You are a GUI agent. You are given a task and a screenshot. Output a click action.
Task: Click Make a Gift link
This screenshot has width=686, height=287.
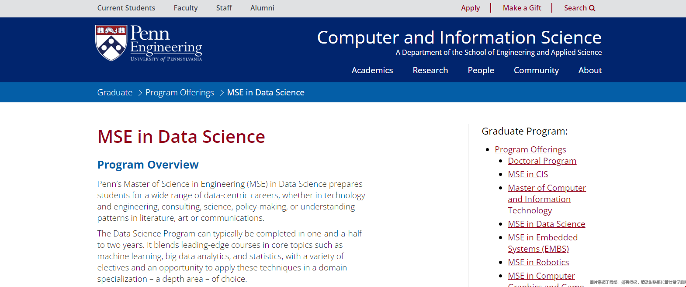point(522,8)
